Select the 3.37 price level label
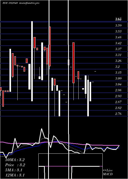Image resolution: width=128 pixels, height=179 pixels. 118,49
